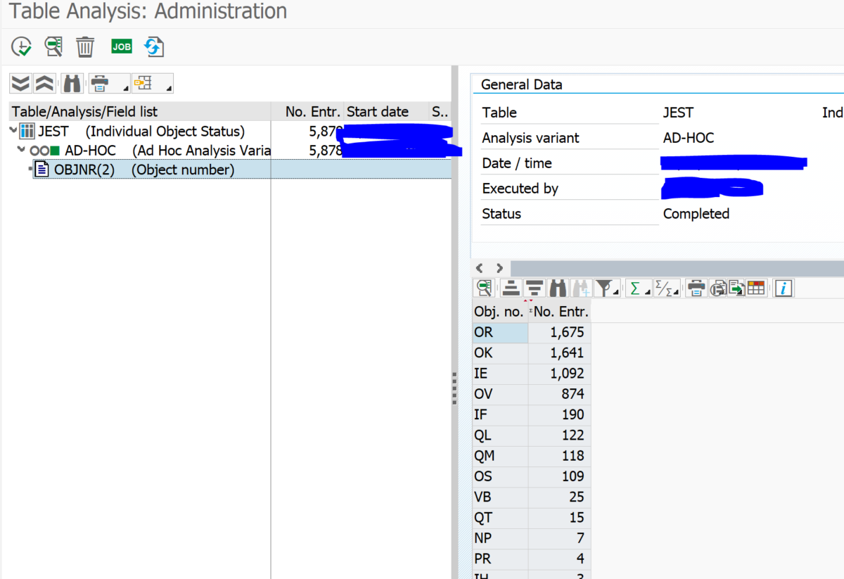This screenshot has width=844, height=579.
Task: Delete the analysis using the trash icon
Action: coord(85,46)
